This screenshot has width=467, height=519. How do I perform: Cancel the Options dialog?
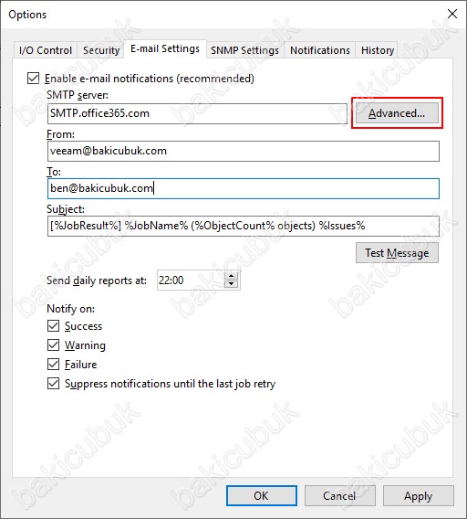[x=339, y=496]
